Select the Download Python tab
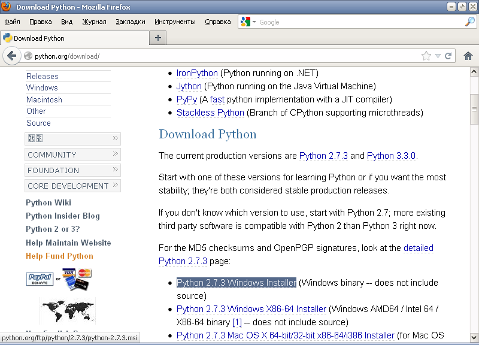This screenshot has height=345, width=479. [x=75, y=38]
